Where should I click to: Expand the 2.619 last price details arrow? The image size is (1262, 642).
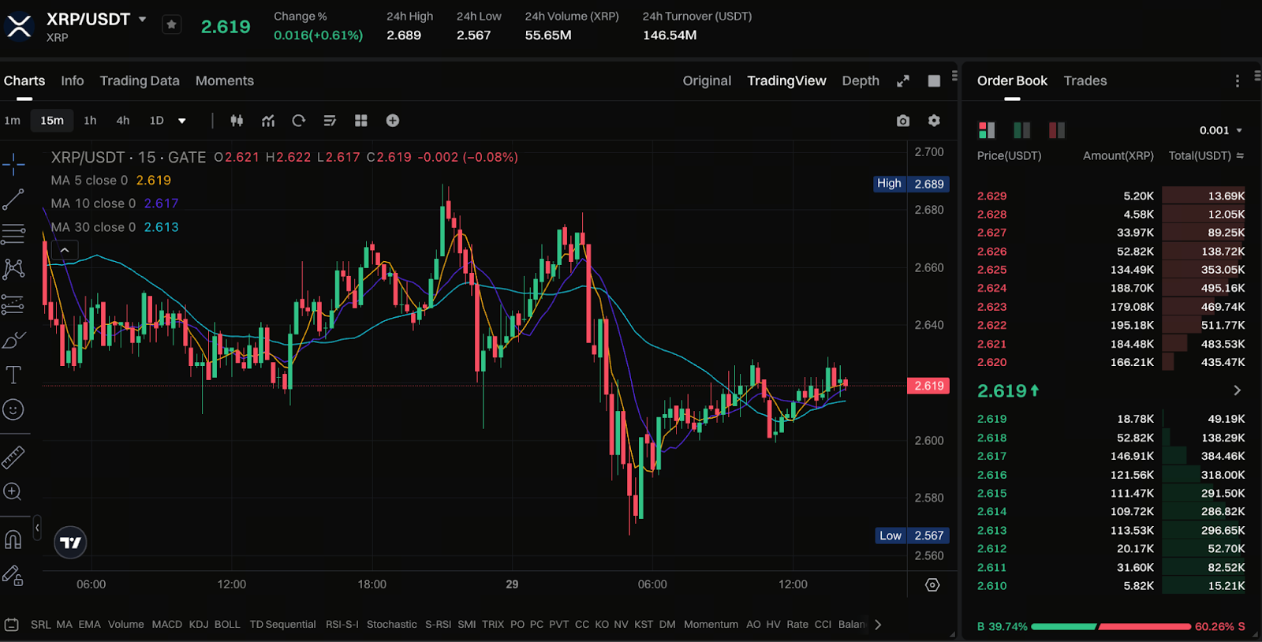click(1237, 390)
